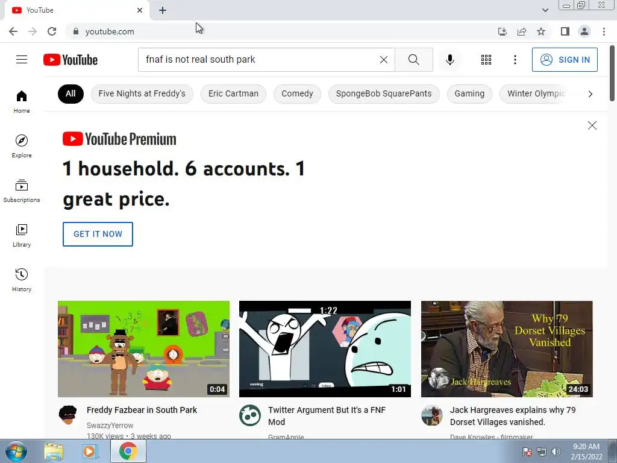Reload the page
617x463 pixels.
pos(52,31)
